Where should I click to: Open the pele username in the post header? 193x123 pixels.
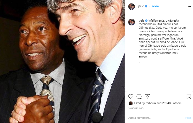(x=141, y=6)
